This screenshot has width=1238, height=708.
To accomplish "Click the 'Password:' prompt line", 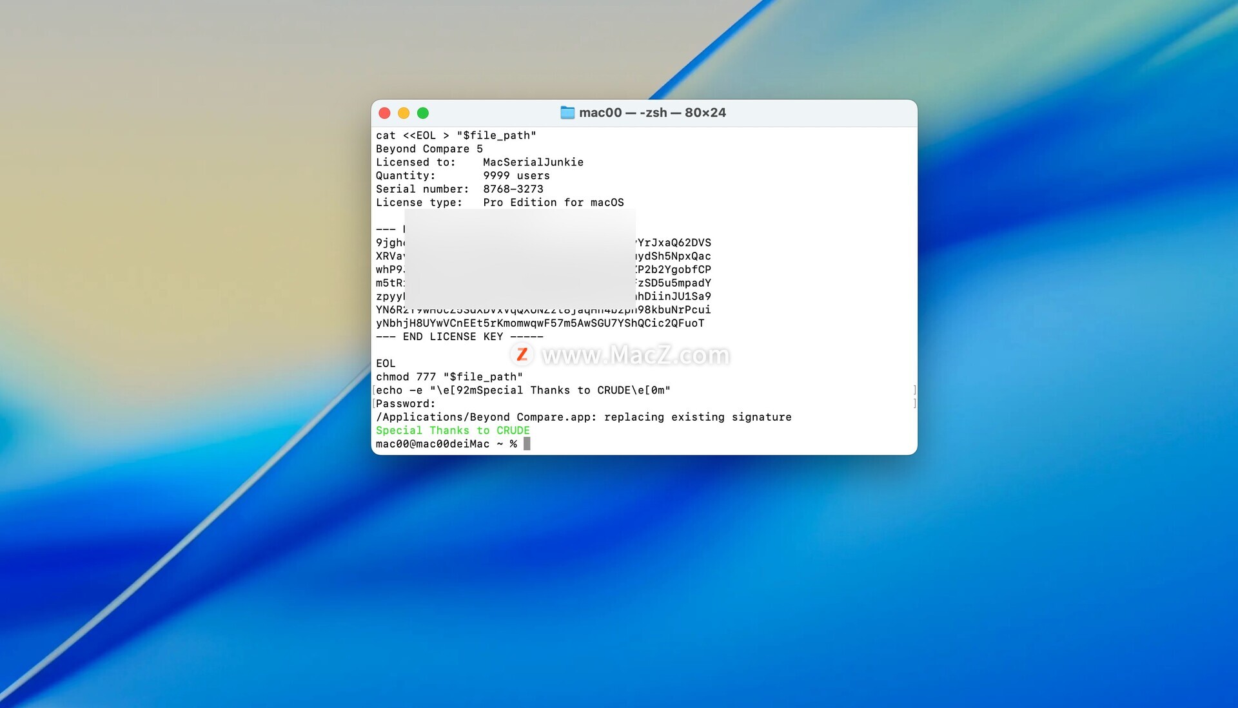I will (x=406, y=404).
